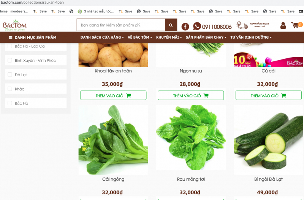304x200 pixels.
Task: Add Khoai tây an toàn to cart
Action: (x=113, y=95)
